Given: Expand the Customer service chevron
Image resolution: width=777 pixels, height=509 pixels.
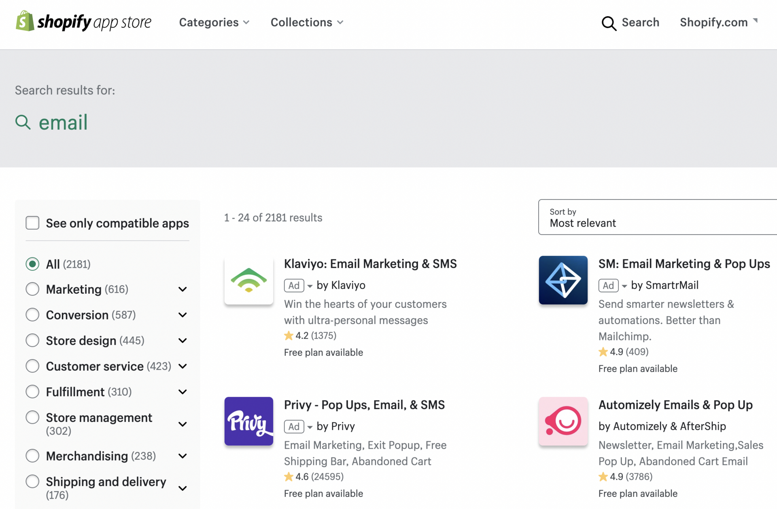Looking at the screenshot, I should point(183,366).
